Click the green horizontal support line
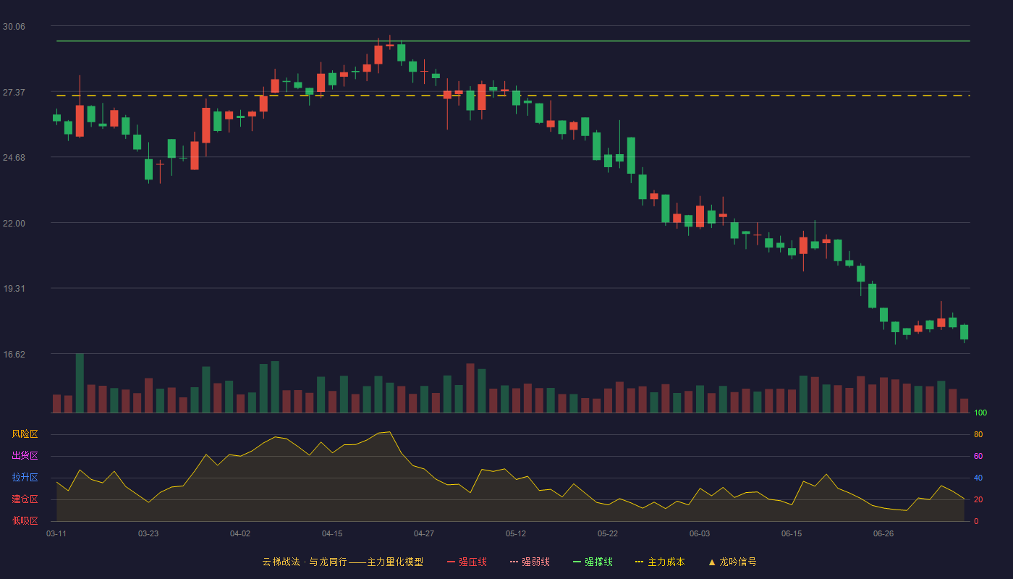 (513, 41)
